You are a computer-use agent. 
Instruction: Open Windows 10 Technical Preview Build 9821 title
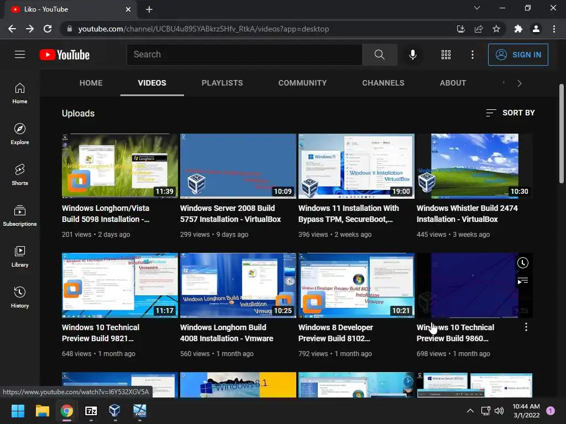pos(101,333)
